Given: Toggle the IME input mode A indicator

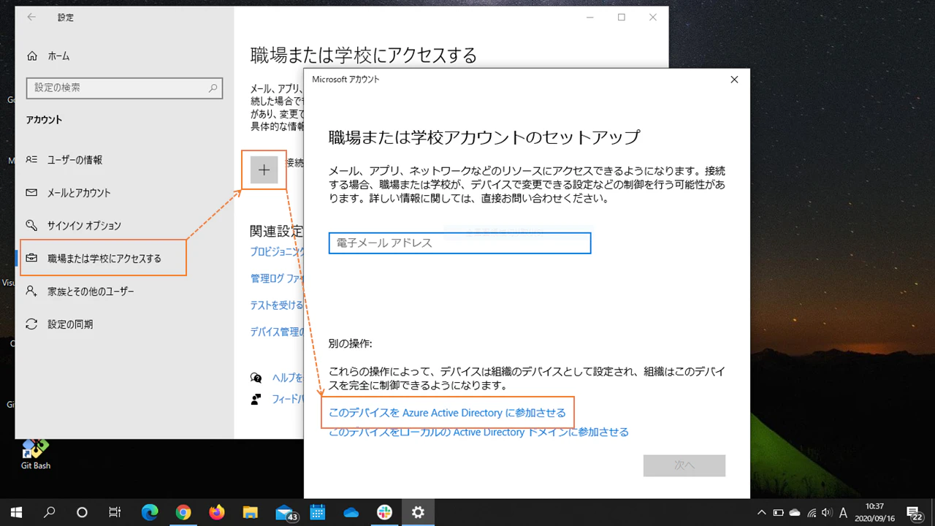Looking at the screenshot, I should pyautogui.click(x=844, y=512).
